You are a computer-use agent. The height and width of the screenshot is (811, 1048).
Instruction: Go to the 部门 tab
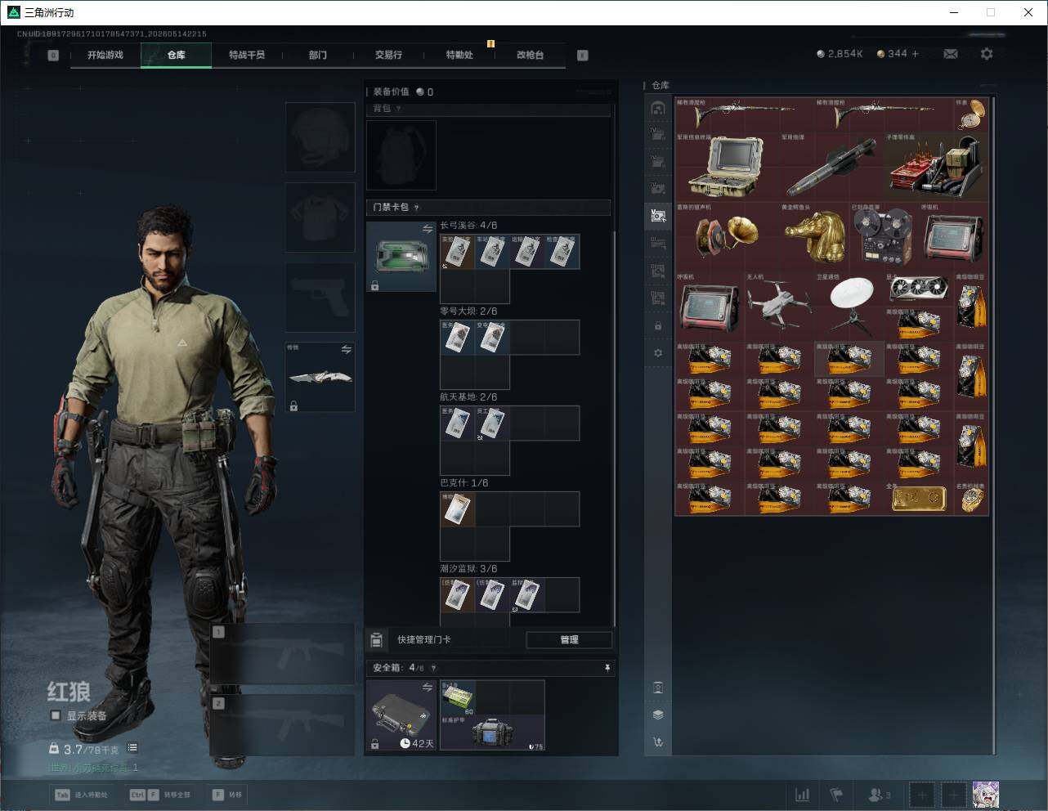317,55
